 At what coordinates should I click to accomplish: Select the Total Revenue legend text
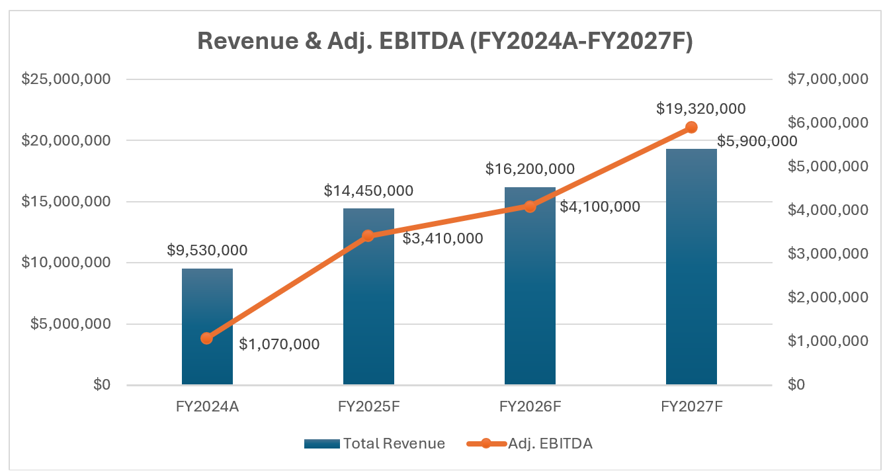coord(394,444)
